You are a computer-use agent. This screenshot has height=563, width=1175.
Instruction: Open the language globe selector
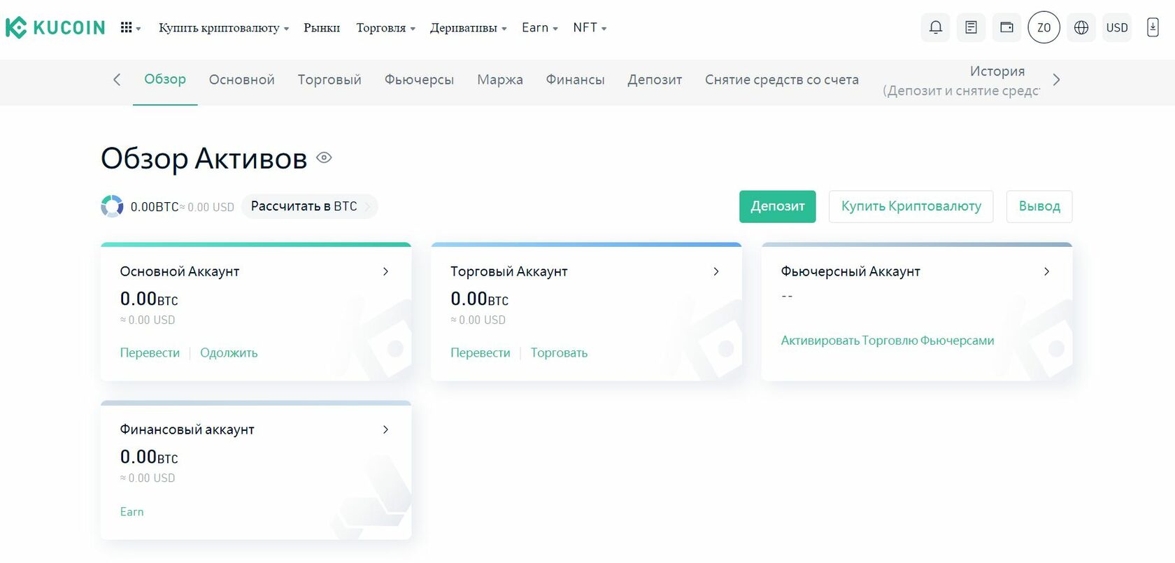pyautogui.click(x=1081, y=27)
